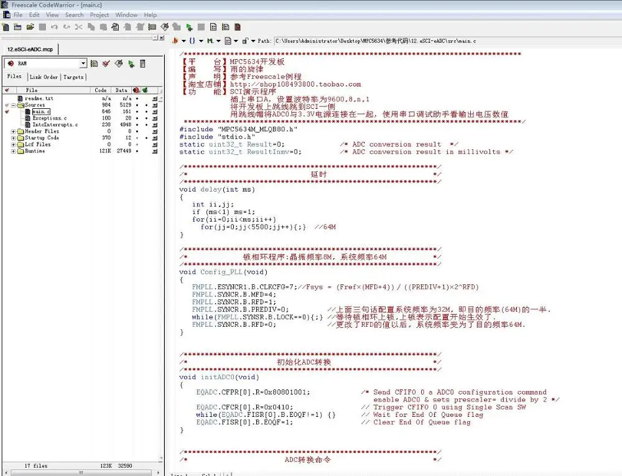Image resolution: width=622 pixels, height=476 pixels.
Task: Toggle the touch checkmark beside main.c
Action: [x=7, y=111]
